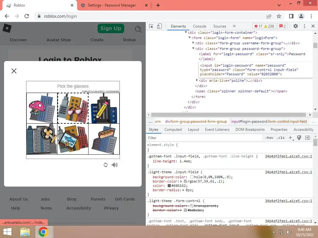
Task: Close the DevTools panel
Action: coord(313,26)
